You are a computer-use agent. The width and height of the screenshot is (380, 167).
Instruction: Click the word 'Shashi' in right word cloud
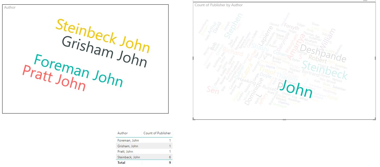(260, 47)
